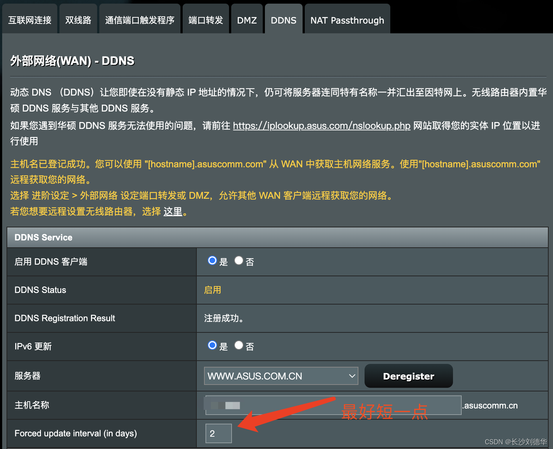Click the IPv6 更新 row label
Screen dimensions: 553x449
(x=33, y=347)
